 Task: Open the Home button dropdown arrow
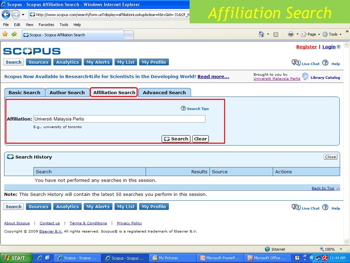coord(268,34)
